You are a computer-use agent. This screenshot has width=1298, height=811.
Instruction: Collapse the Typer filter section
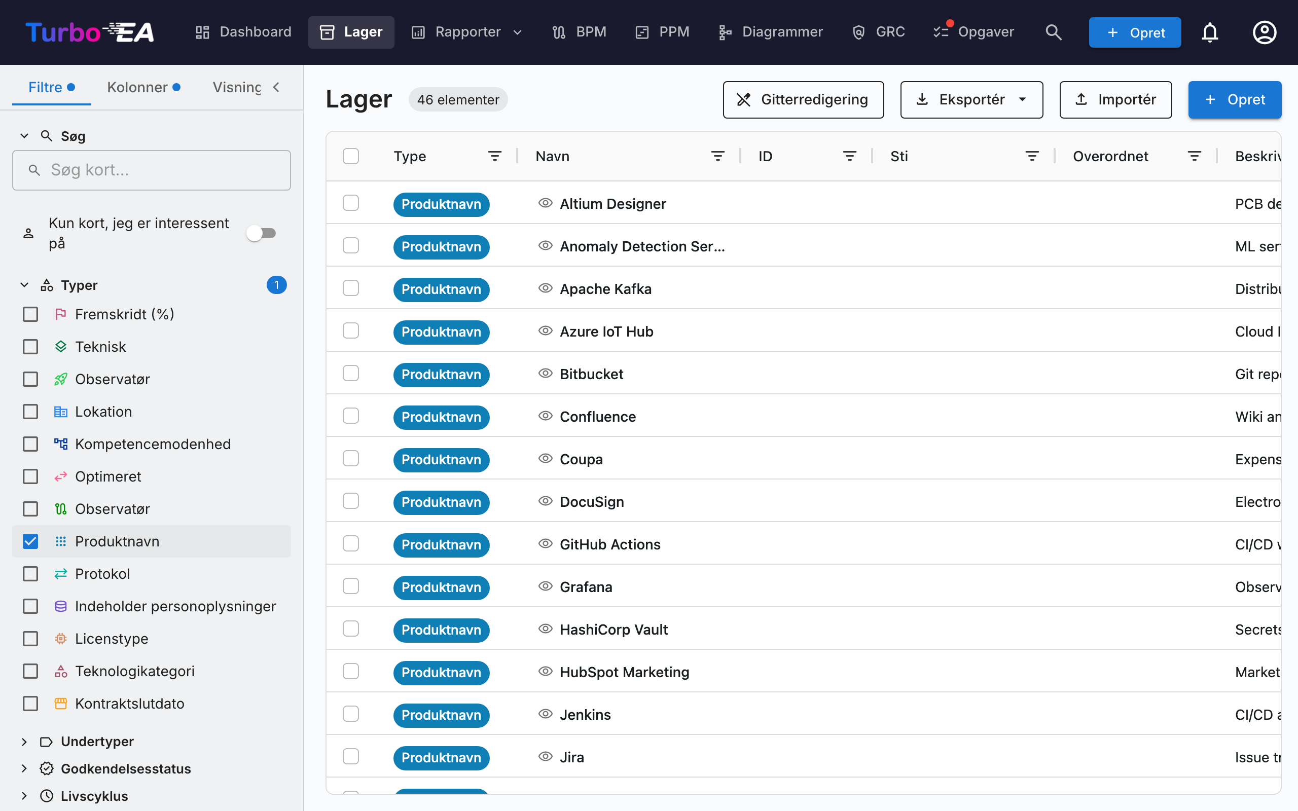[x=24, y=285]
